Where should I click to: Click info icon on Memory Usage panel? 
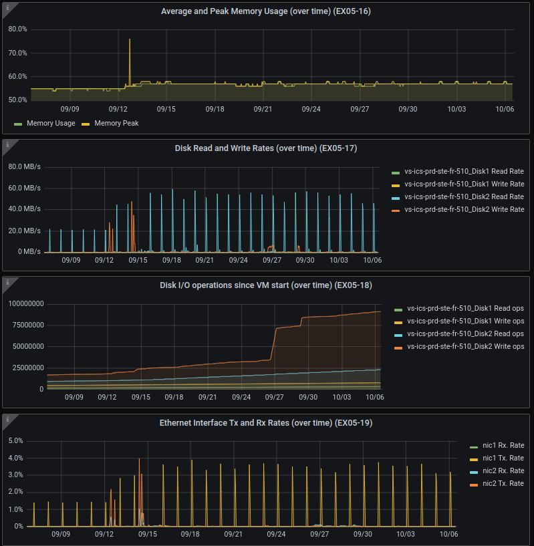point(7,7)
